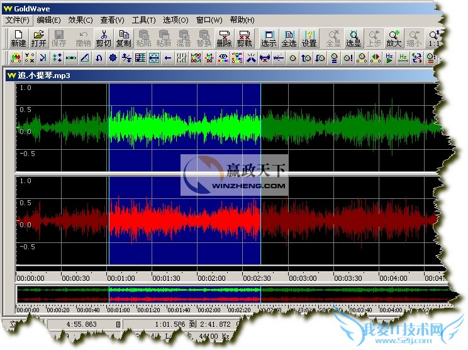Open a file with the 打开 button

coord(38,38)
